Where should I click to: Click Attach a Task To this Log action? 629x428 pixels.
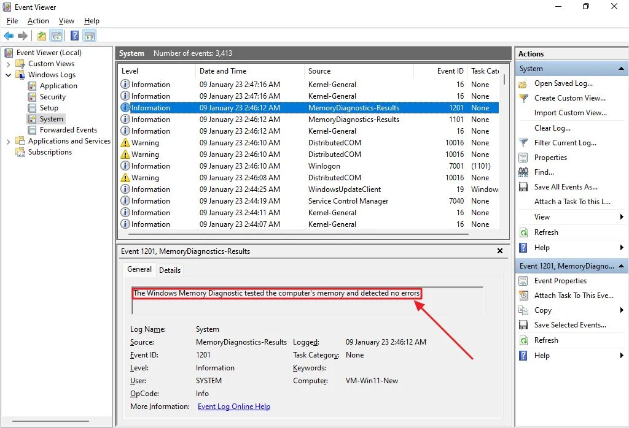click(572, 202)
